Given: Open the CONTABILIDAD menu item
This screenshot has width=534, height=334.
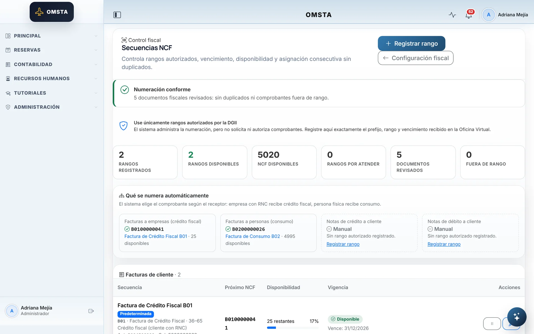Looking at the screenshot, I should pyautogui.click(x=52, y=64).
